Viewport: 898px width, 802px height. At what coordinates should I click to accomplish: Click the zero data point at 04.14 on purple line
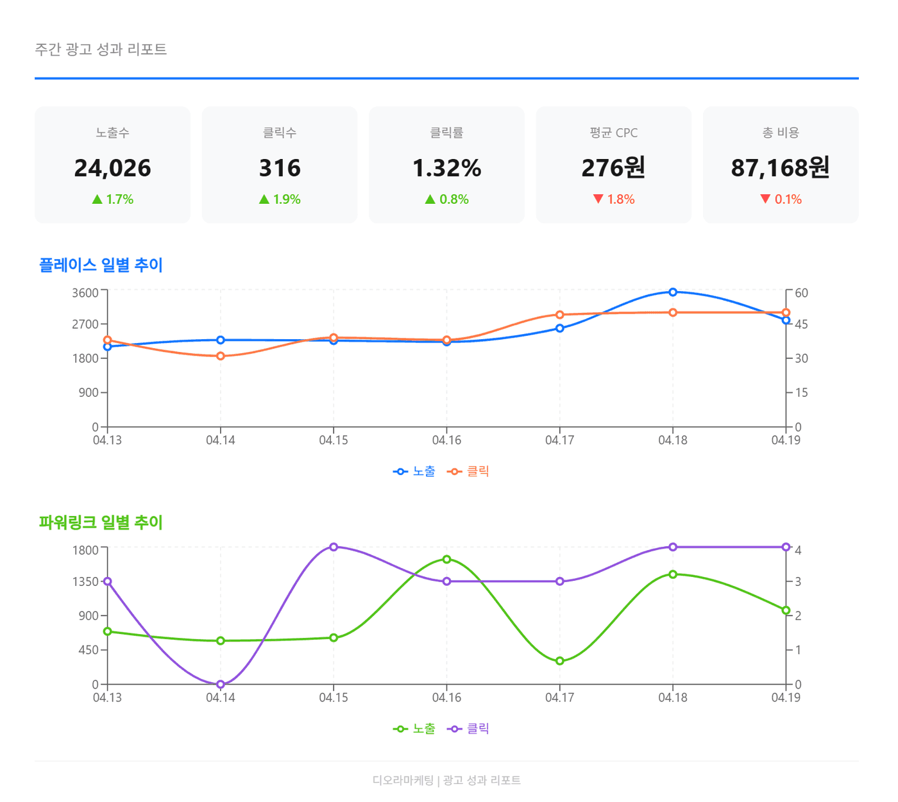coord(221,683)
